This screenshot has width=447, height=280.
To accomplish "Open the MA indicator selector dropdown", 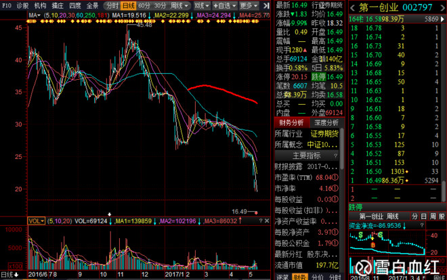I will (35, 15).
